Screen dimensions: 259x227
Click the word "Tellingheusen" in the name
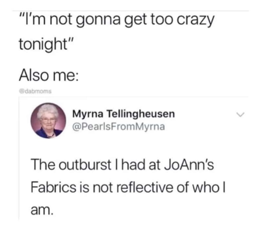[141, 114]
